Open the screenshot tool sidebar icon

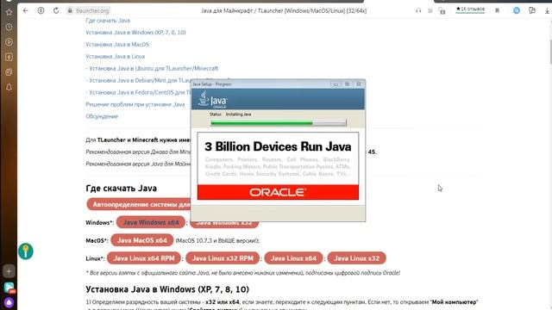9,72
